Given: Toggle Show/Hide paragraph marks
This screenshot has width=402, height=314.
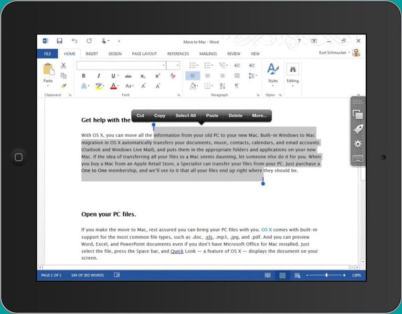Looking at the screenshot, I should click(x=237, y=86).
